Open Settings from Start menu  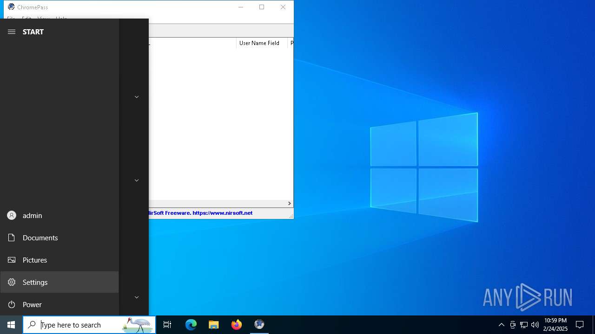pyautogui.click(x=59, y=282)
